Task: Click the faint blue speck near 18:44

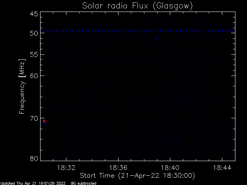Action: click(220, 95)
